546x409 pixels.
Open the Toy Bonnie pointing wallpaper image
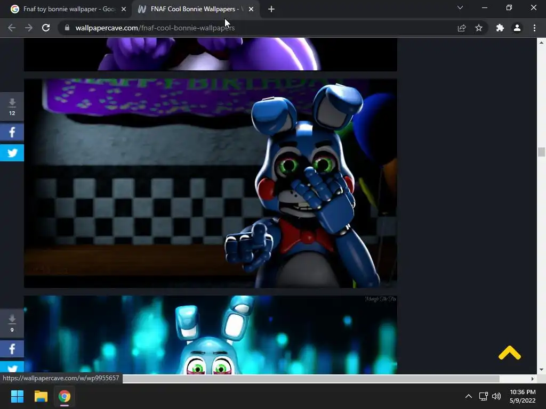tap(210, 183)
